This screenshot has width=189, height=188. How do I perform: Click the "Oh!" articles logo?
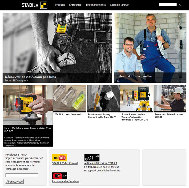pyautogui.click(x=92, y=157)
